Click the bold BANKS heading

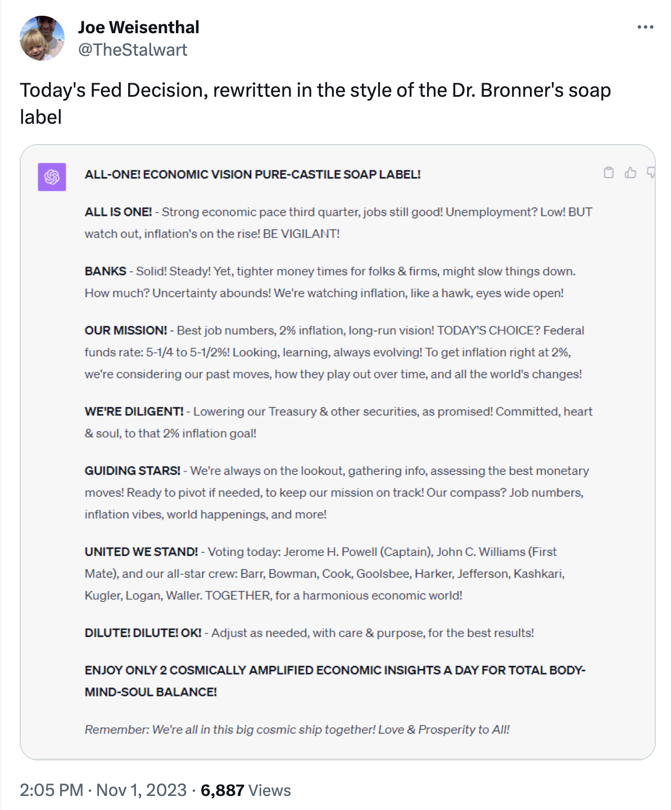coord(105,271)
